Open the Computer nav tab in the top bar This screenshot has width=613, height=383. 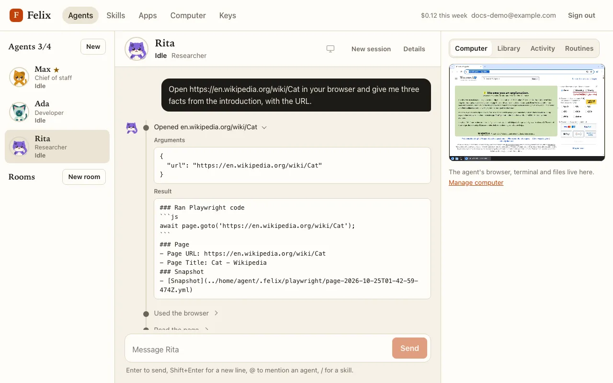coord(188,15)
